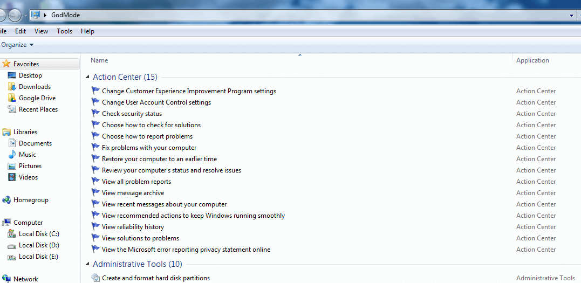Open the Help menu
Viewport: 581px width, 283px height.
[87, 31]
